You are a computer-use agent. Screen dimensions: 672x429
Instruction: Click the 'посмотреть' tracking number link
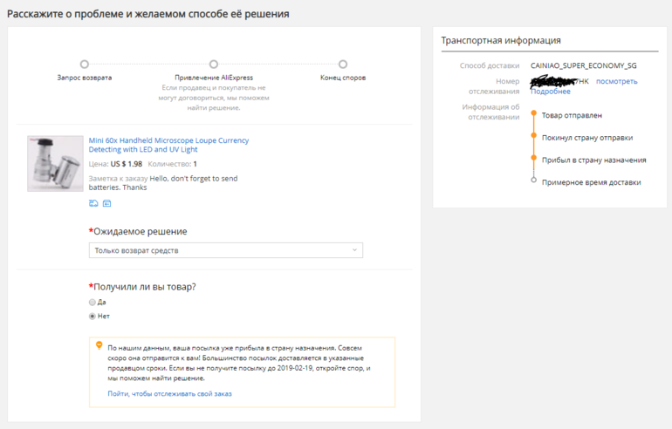[x=617, y=81]
